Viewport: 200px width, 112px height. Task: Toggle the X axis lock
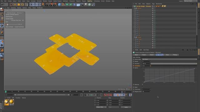pyautogui.click(x=31, y=5)
